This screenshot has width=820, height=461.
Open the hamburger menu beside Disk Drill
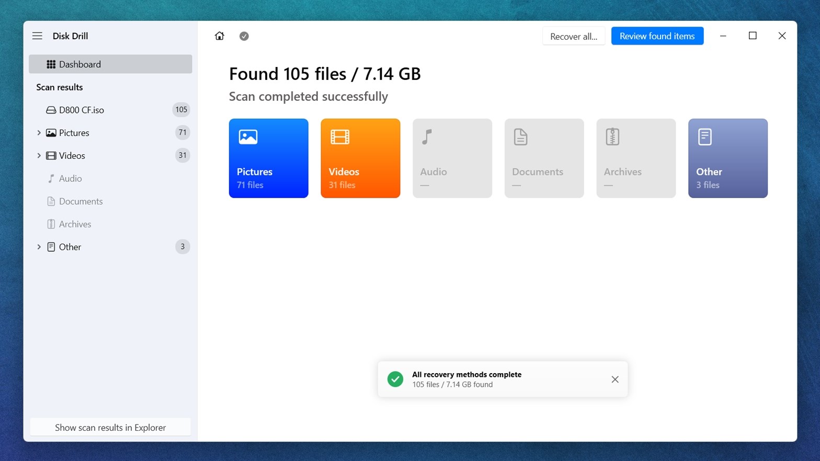(x=37, y=36)
